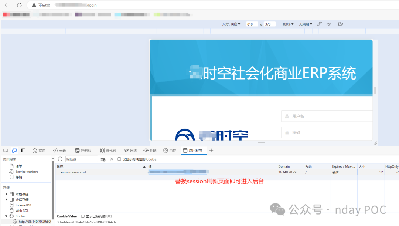399x226 pixels.
Task: Click the viewport right-edge resize handle
Action: [375, 90]
